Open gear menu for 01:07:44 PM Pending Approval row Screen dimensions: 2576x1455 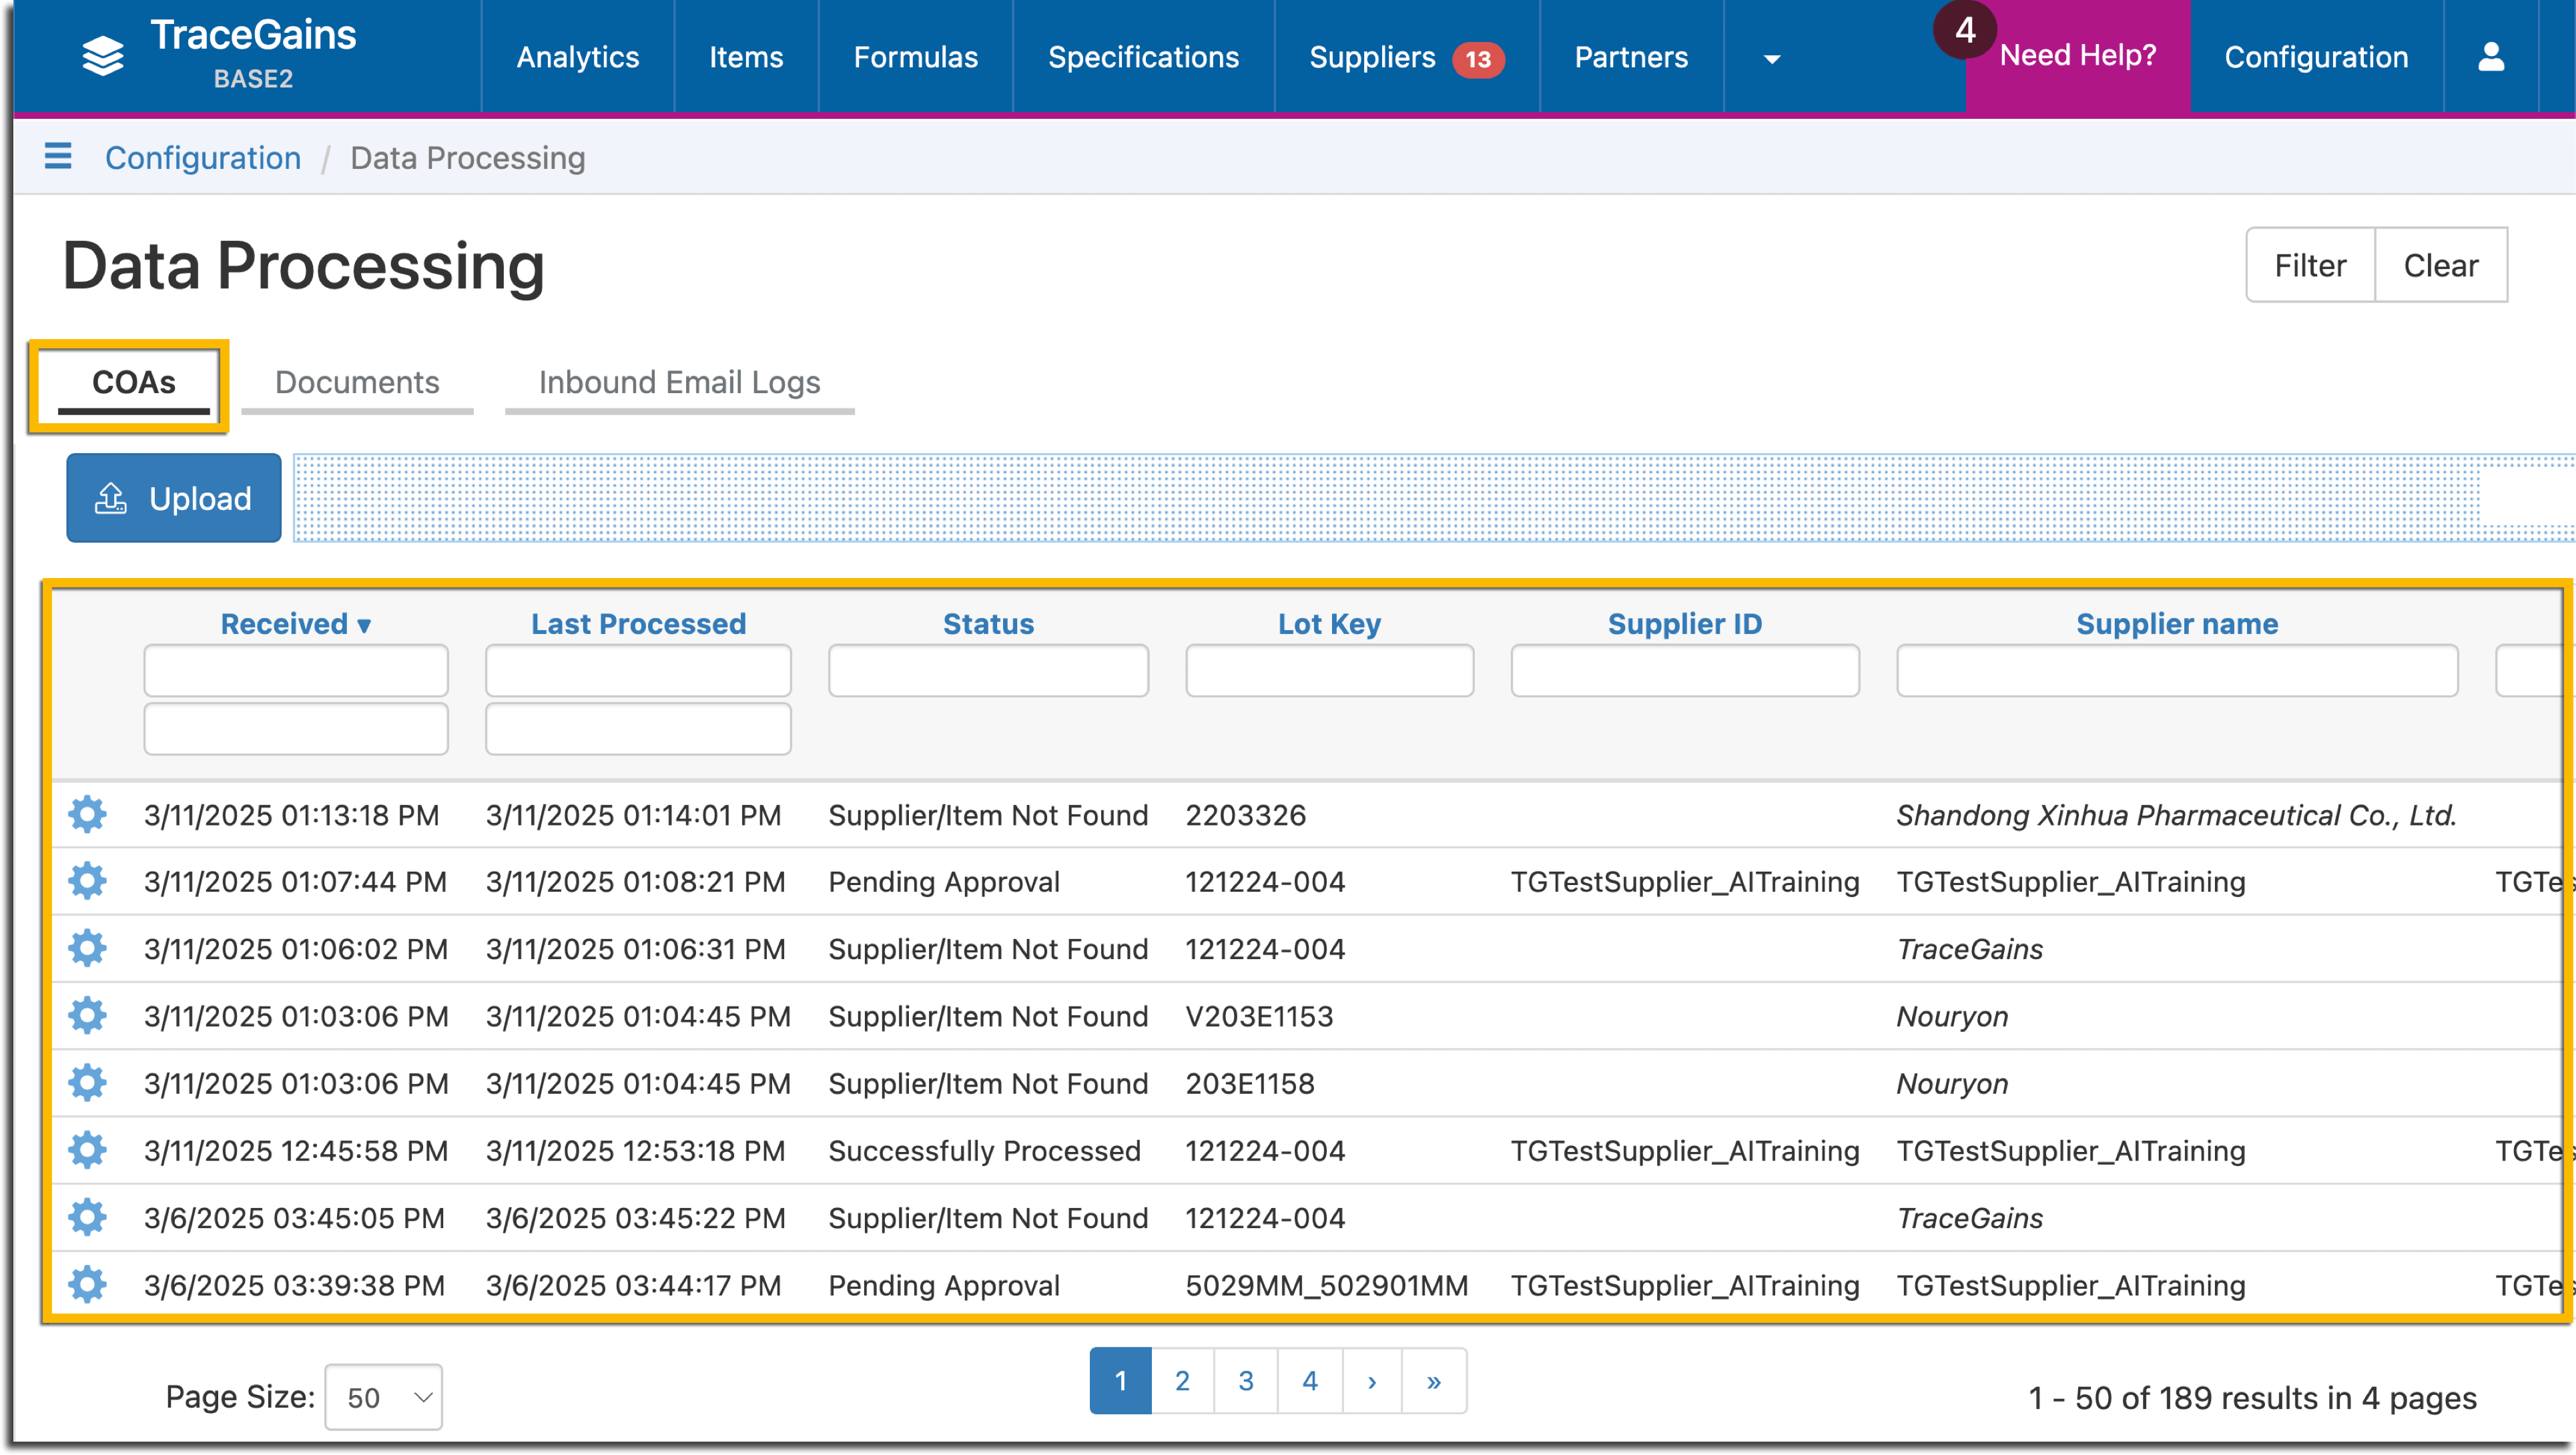[x=87, y=881]
